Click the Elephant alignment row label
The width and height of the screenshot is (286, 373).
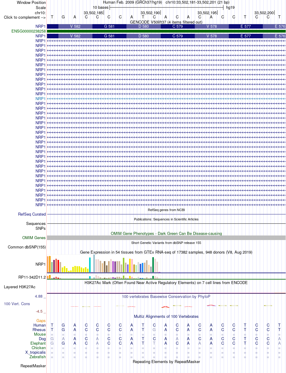pos(38,343)
